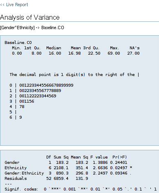The height and width of the screenshot is (193, 159).
Task: Click the stem 6 row with leaf 9
Action: coord(16,117)
